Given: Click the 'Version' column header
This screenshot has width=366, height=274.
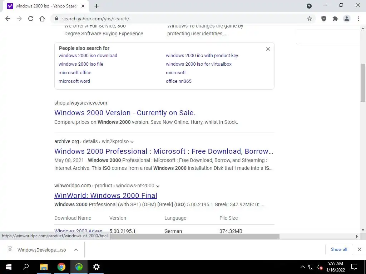Looking at the screenshot, I should coord(118,218).
